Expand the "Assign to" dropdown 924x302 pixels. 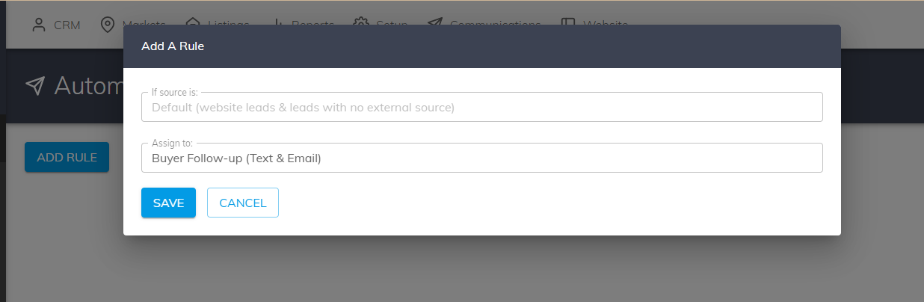click(481, 158)
